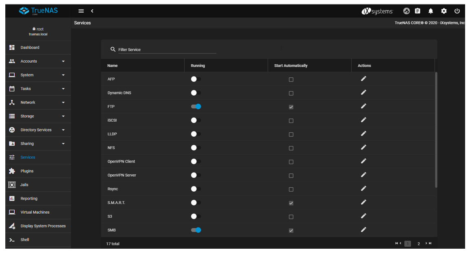Expand the Tasks menu

[38, 89]
